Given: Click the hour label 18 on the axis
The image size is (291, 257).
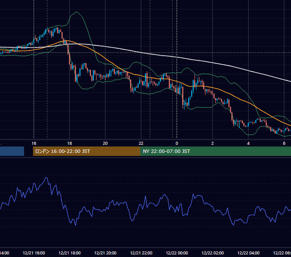Looking at the screenshot, I should pyautogui.click(x=70, y=143).
